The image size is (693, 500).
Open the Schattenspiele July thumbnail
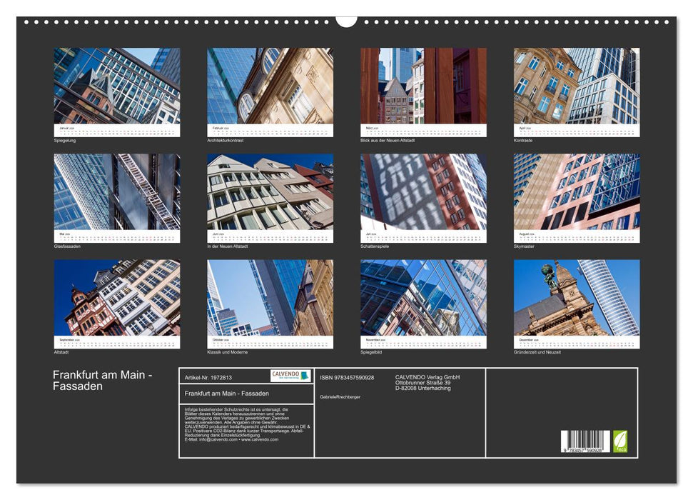tap(423, 191)
